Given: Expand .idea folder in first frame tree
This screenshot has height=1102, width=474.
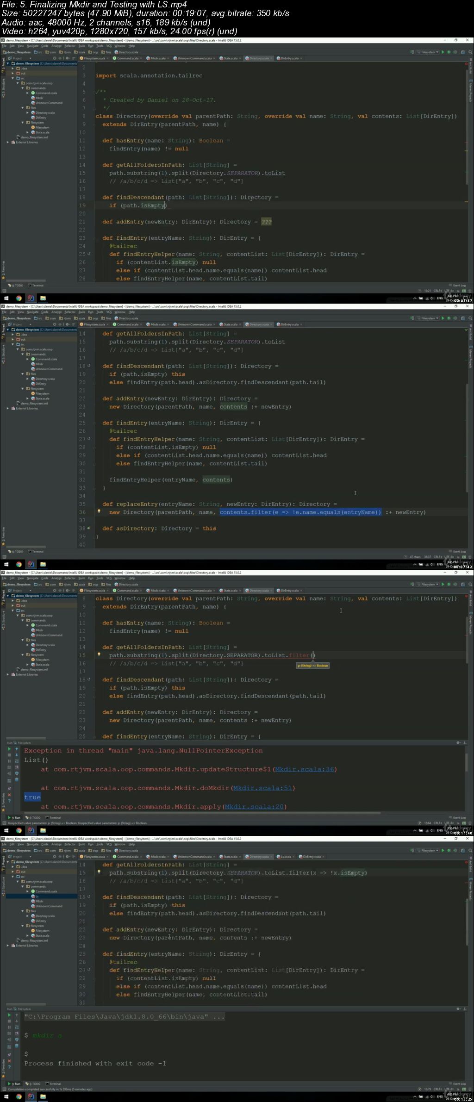Looking at the screenshot, I should pos(13,68).
